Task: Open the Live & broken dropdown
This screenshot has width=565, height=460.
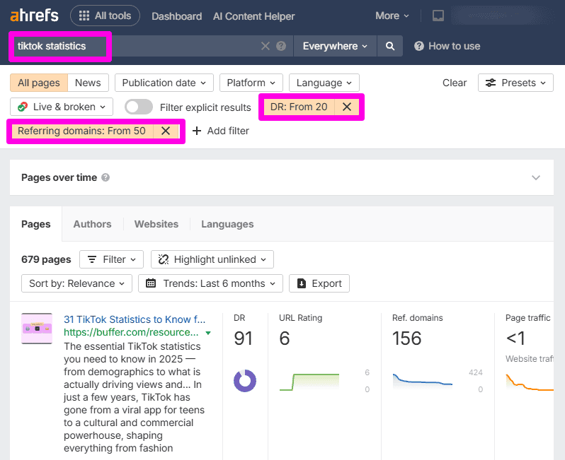Action: (x=62, y=107)
